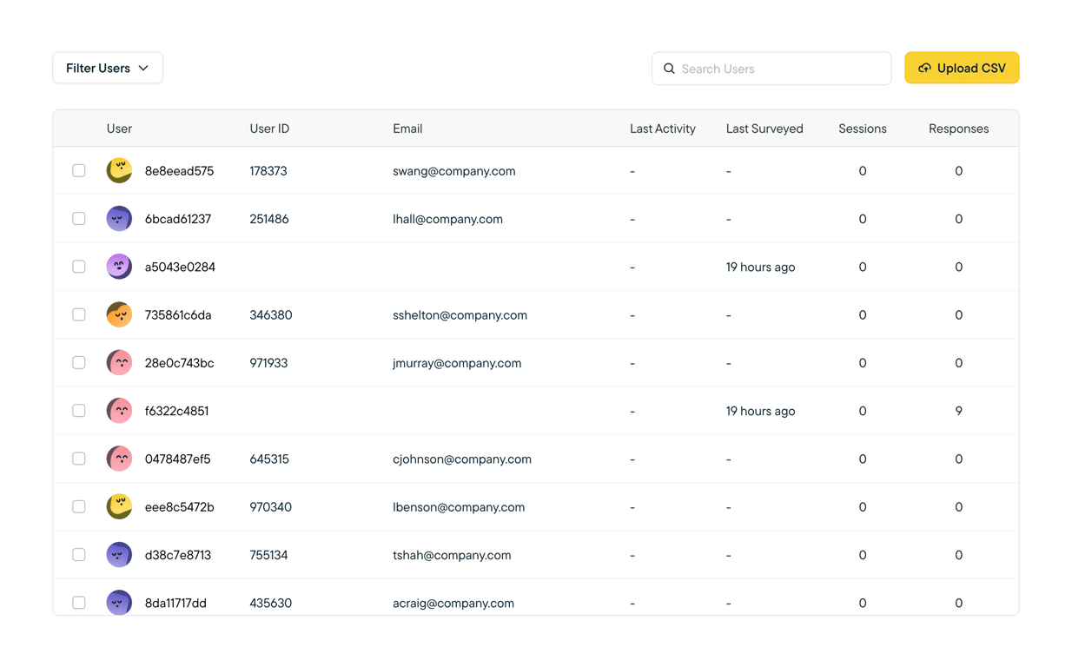
Task: Select checkbox for user 8e8eead575
Action: [79, 171]
